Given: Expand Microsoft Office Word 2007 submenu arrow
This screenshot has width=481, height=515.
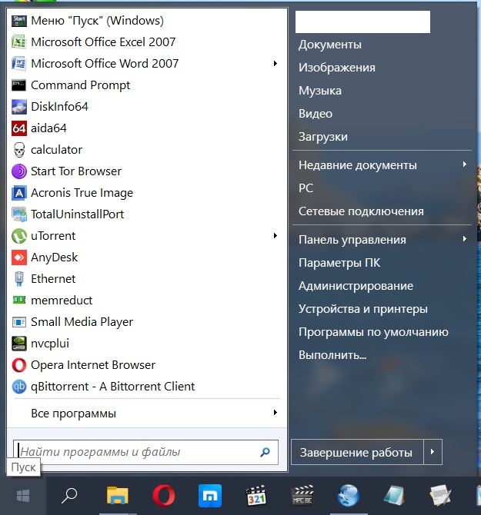Looking at the screenshot, I should (276, 63).
